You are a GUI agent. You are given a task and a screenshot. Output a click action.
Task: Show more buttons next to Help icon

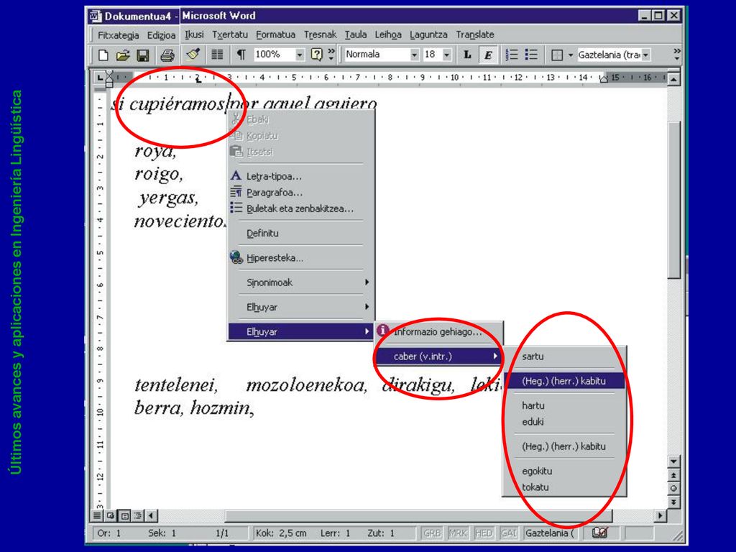(x=331, y=55)
